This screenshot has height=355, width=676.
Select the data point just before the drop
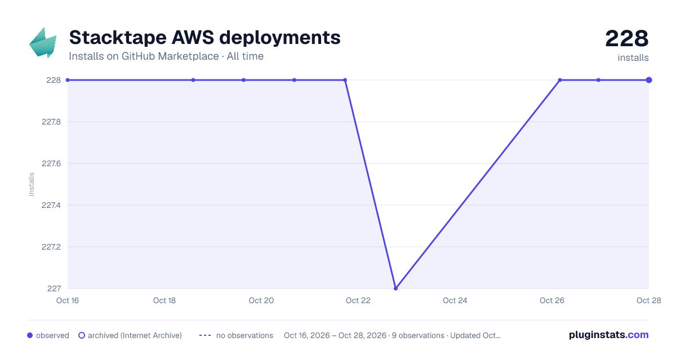(345, 80)
